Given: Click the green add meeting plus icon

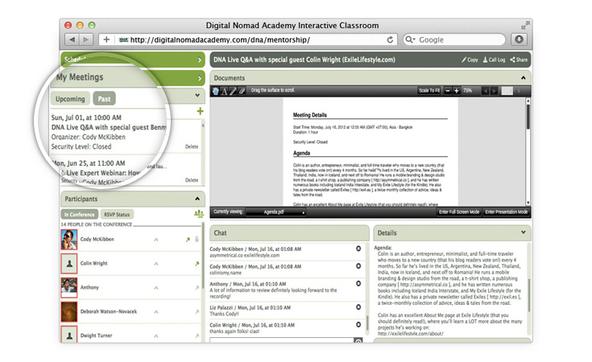Looking at the screenshot, I should 200,111.
